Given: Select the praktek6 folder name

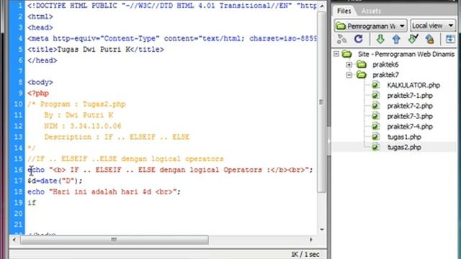Looking at the screenshot, I should (385, 64).
